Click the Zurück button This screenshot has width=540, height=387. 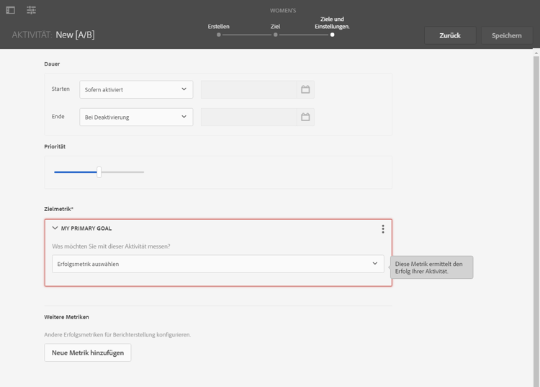(x=450, y=35)
